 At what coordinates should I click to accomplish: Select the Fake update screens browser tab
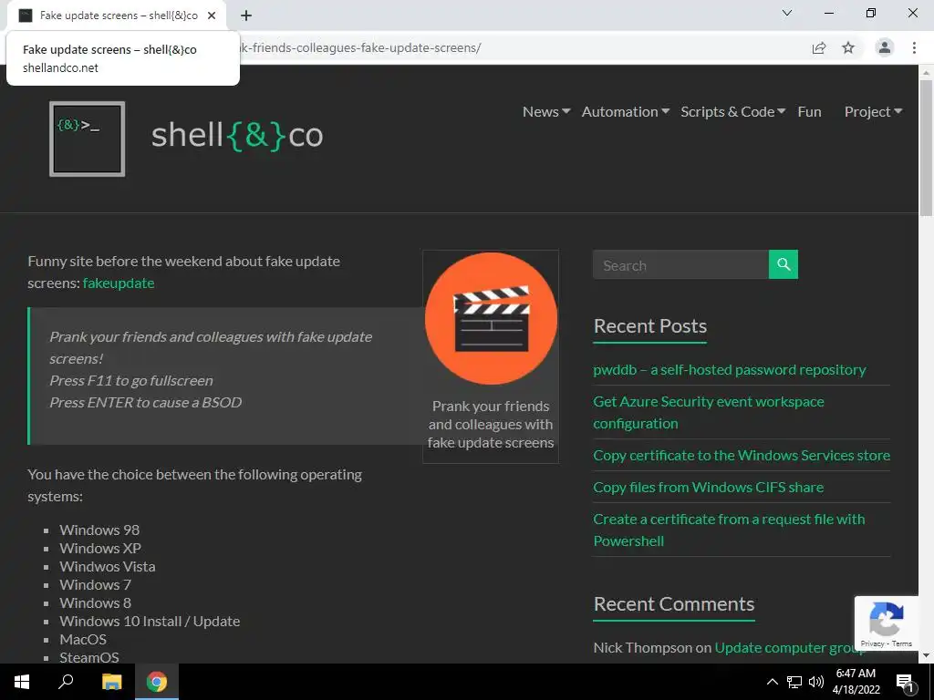click(117, 15)
